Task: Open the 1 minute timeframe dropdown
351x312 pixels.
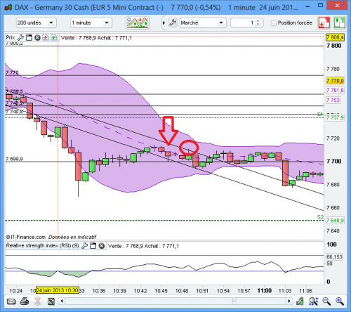Action: pos(91,22)
